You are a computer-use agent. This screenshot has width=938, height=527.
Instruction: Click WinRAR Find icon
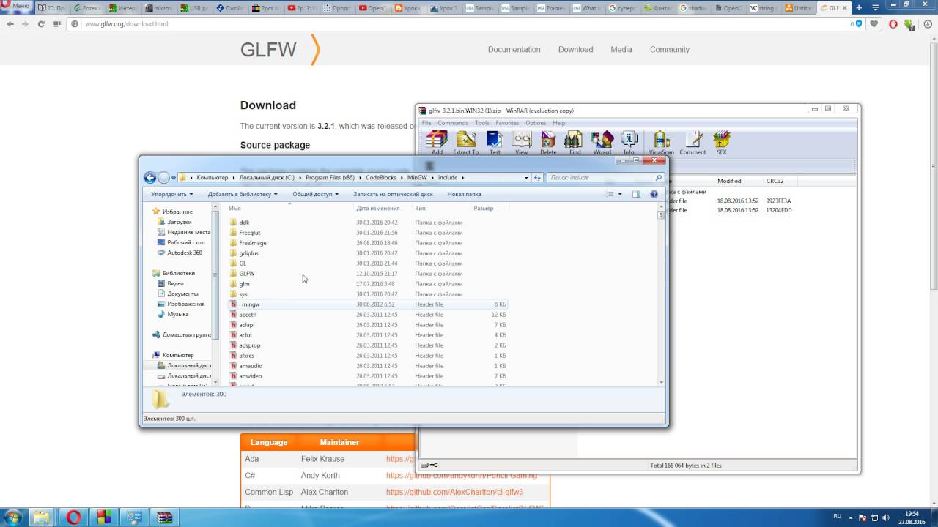point(575,141)
